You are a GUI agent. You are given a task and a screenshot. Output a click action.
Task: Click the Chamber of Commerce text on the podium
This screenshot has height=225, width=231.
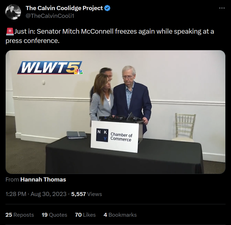tap(121, 137)
